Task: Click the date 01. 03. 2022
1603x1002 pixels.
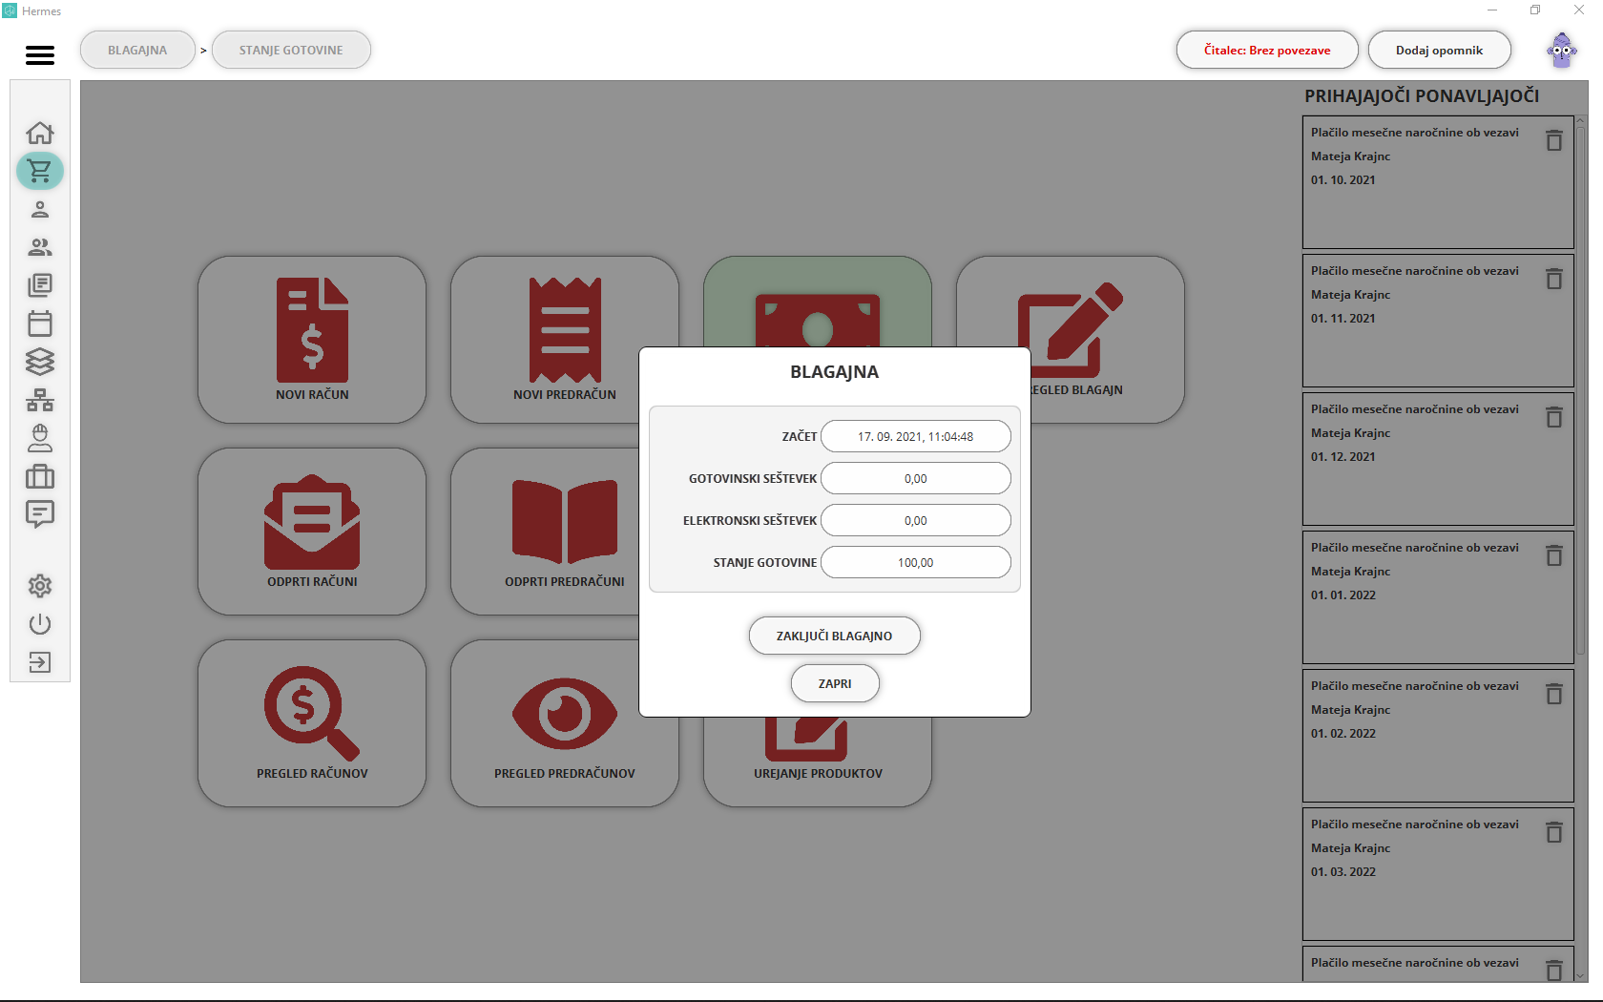Action: coord(1343,872)
